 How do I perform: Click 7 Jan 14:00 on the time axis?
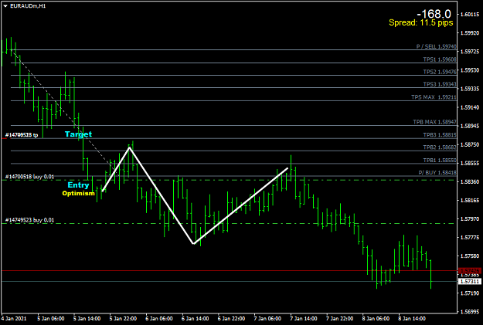pos(304,319)
